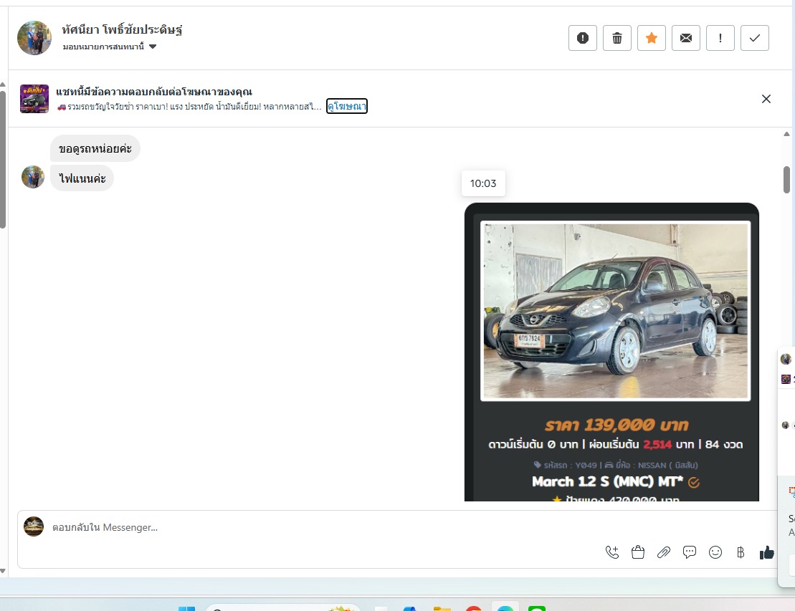
Task: Select the car code Y049 line
Action: click(616, 465)
